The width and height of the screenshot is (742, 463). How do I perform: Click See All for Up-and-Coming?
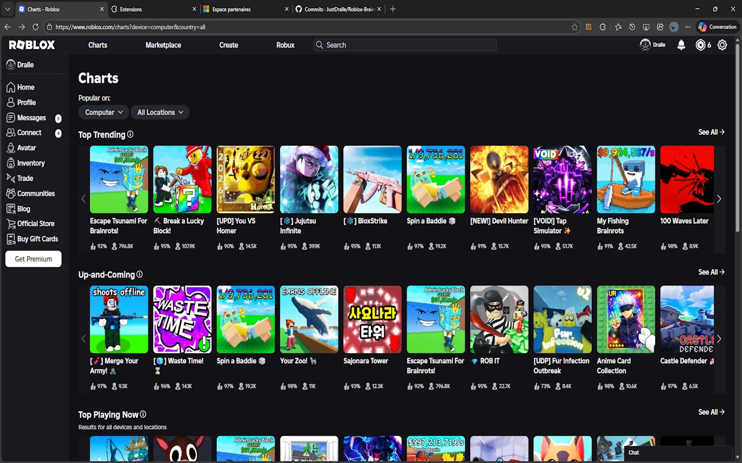pyautogui.click(x=711, y=272)
